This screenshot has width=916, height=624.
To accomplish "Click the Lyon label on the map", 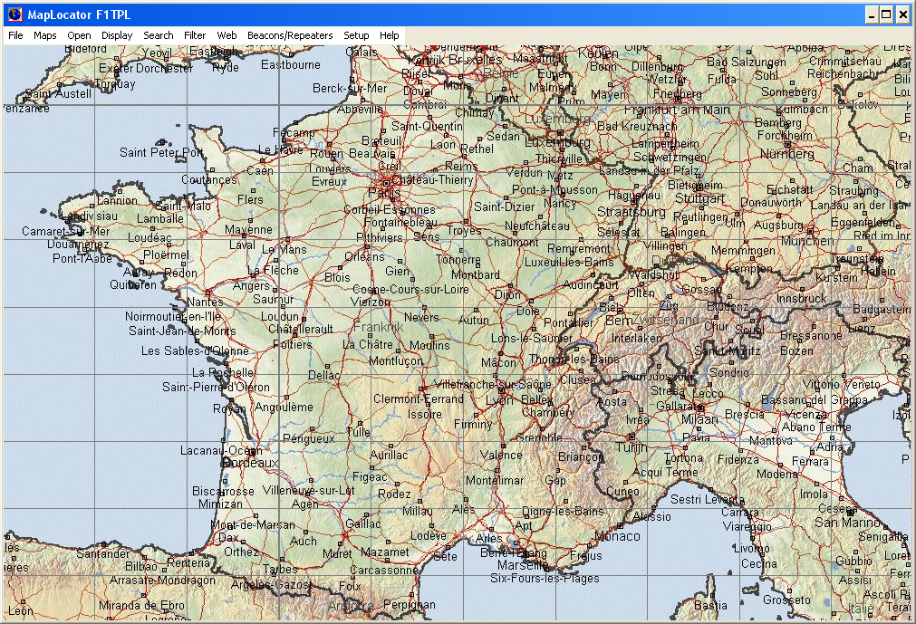I will point(499,400).
